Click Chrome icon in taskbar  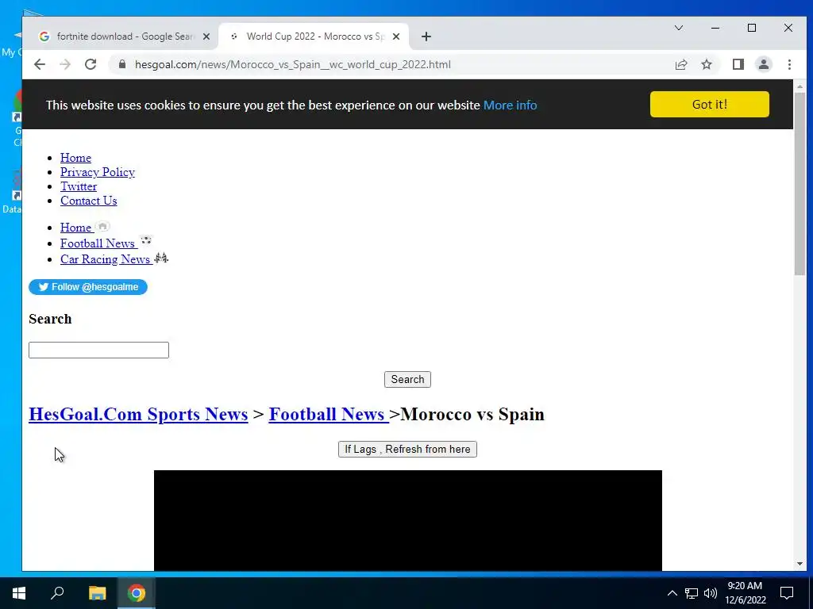pos(137,593)
